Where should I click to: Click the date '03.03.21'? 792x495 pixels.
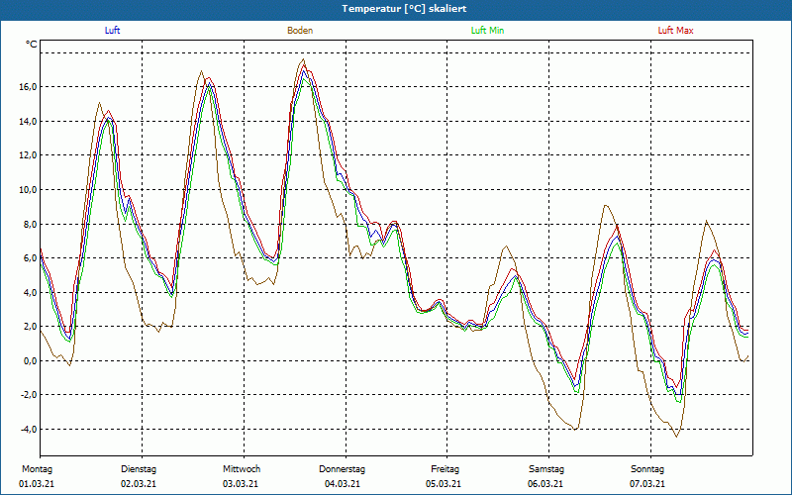(241, 484)
